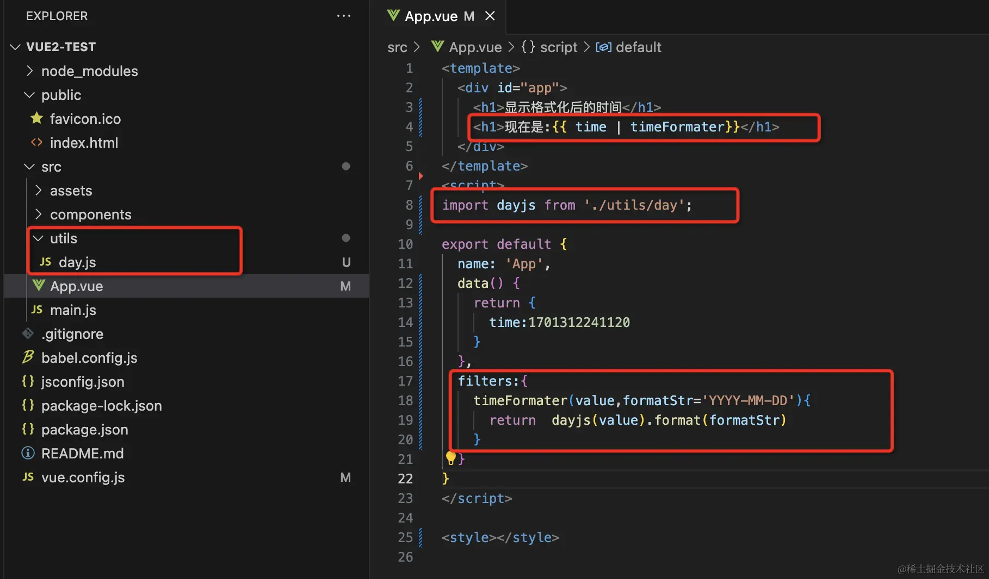Image resolution: width=989 pixels, height=579 pixels.
Task: Place cursor on name: 'App' line
Action: click(504, 263)
